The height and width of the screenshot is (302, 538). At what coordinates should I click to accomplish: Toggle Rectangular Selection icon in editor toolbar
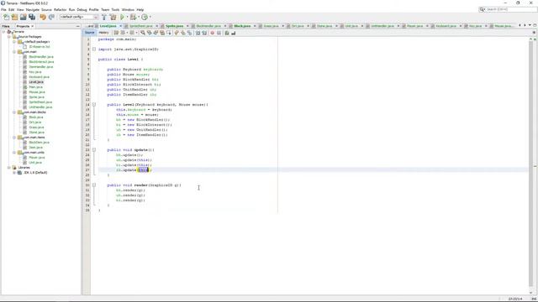tap(168, 33)
